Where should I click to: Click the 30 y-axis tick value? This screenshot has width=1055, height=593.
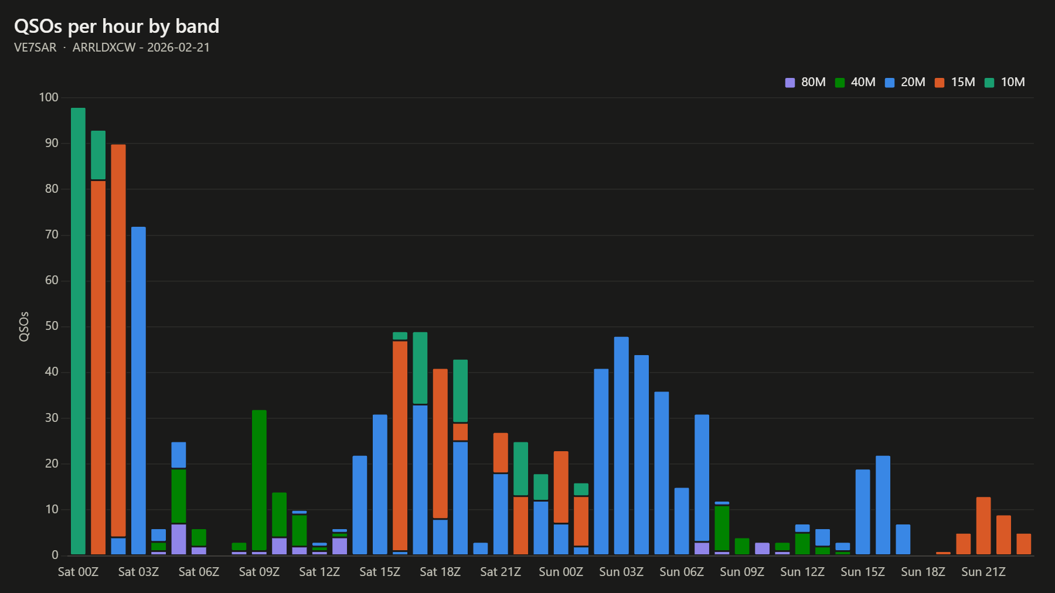(x=52, y=418)
